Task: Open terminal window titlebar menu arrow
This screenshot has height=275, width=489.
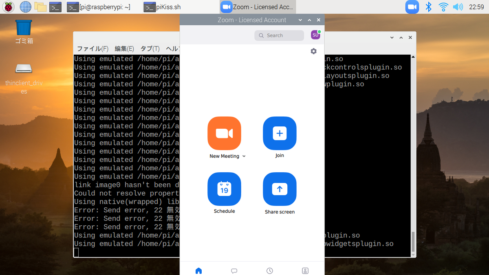Action: [x=392, y=37]
